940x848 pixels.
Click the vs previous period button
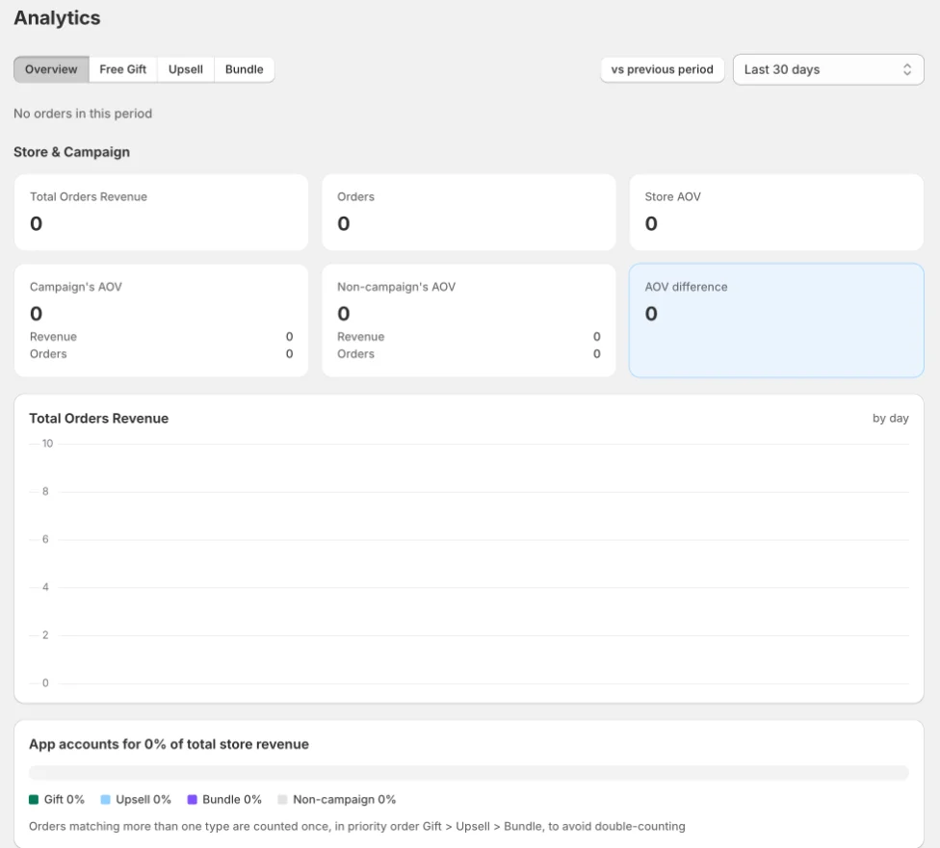point(663,69)
